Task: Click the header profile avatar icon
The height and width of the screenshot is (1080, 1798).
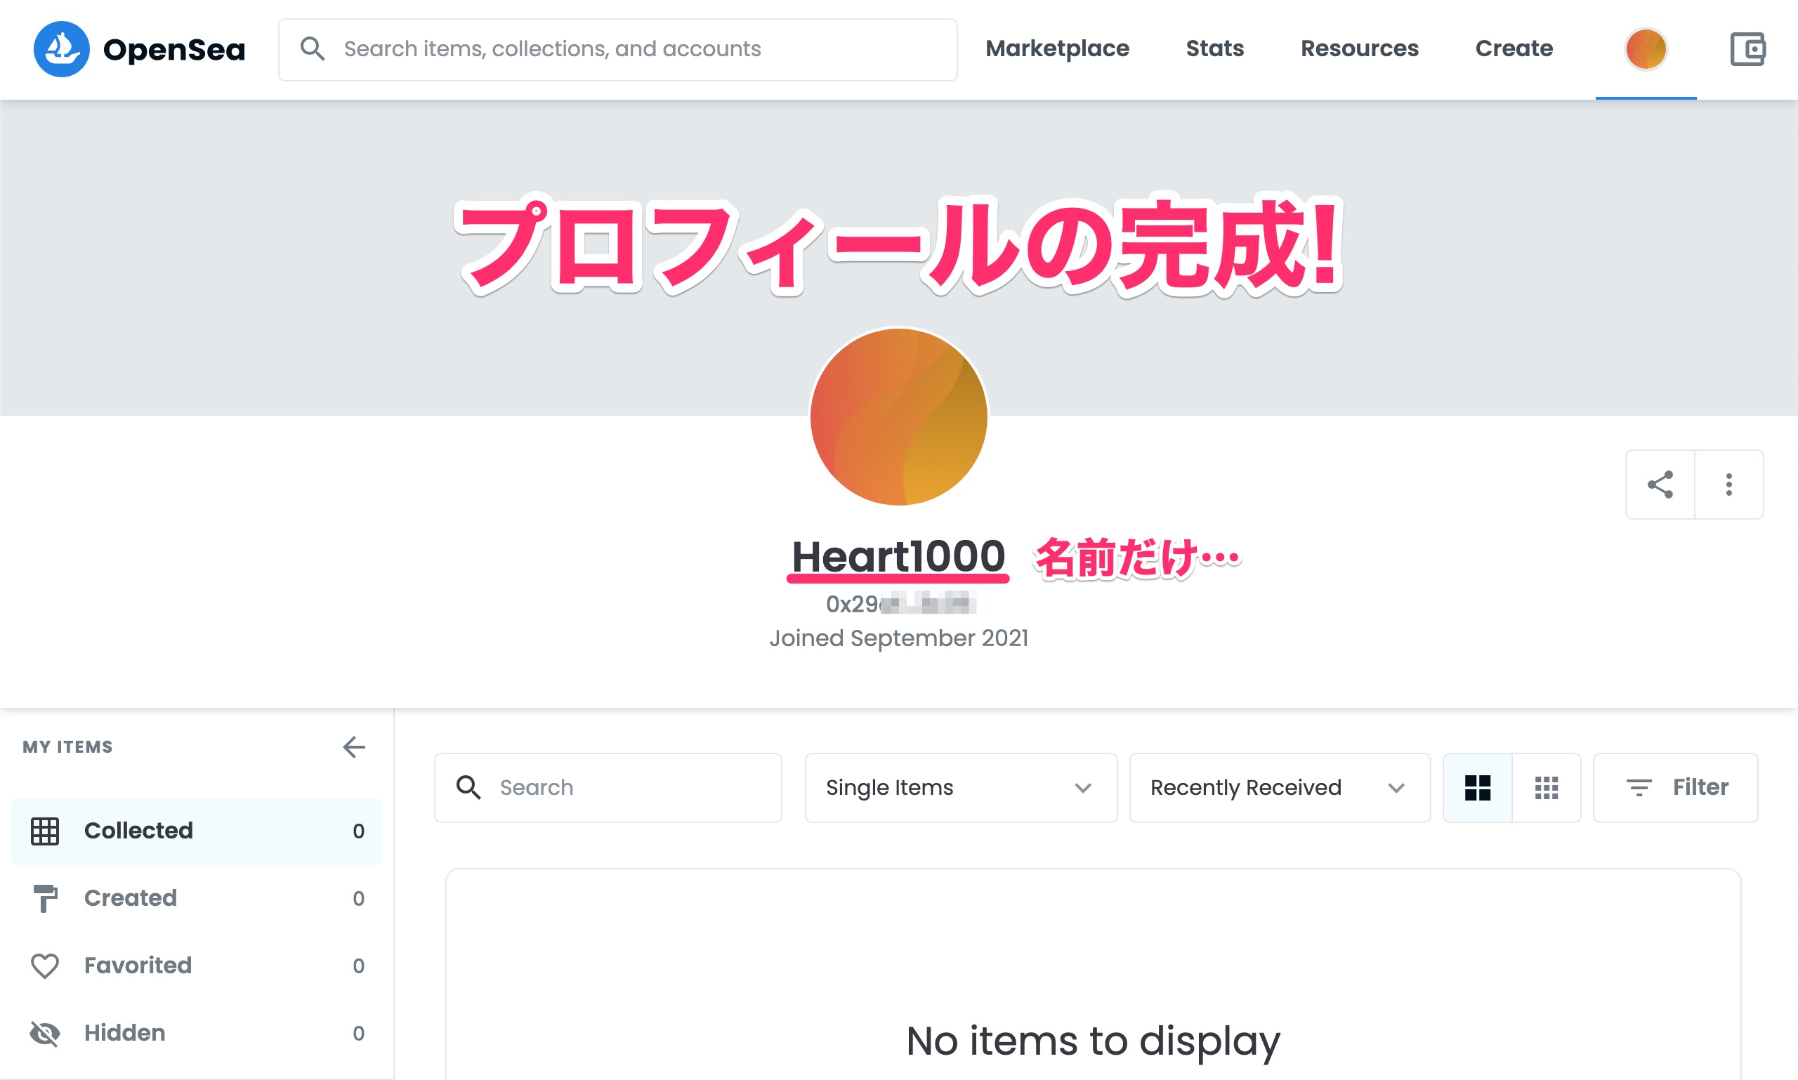Action: pos(1646,48)
